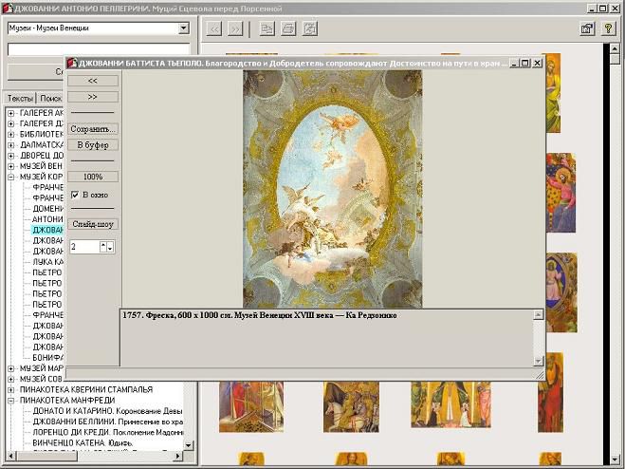This screenshot has height=469, width=625.
Task: Click the 'В буфер' button
Action: [x=94, y=145]
